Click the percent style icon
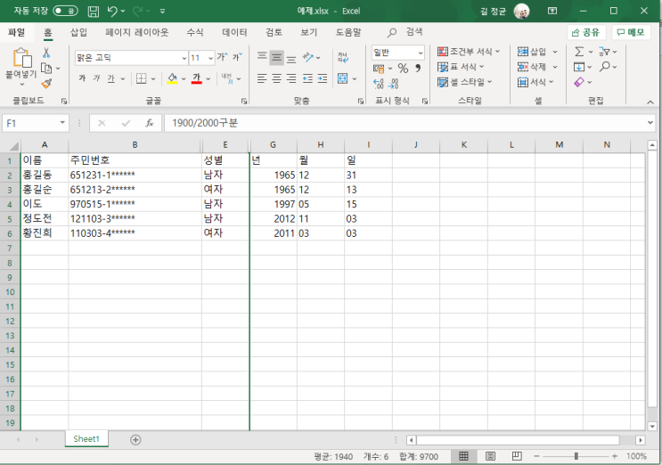The image size is (662, 465). (x=403, y=69)
